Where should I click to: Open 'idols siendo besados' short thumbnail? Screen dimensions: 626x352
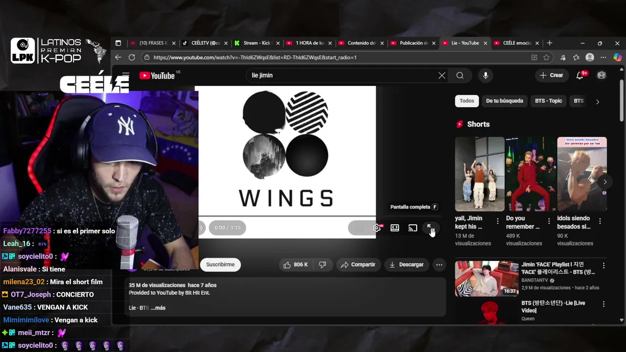point(582,174)
